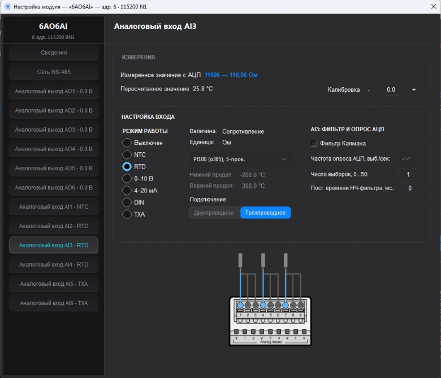Open the Pt100 (α385) sensor type dropdown
441x378 pixels.
(x=241, y=159)
